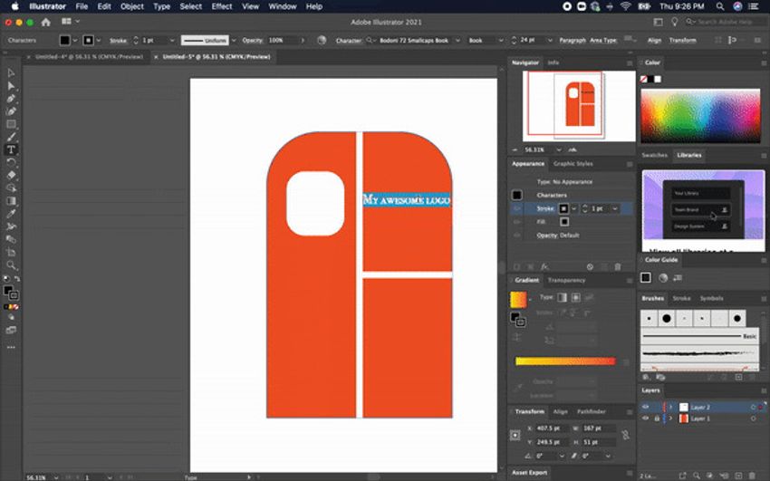770x481 pixels.
Task: Unlock Layer 1 with the lock icon
Action: click(x=657, y=418)
